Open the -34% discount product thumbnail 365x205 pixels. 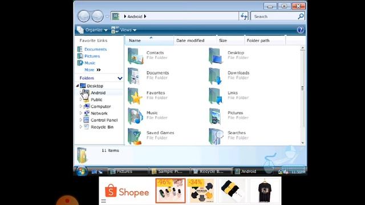(201, 191)
